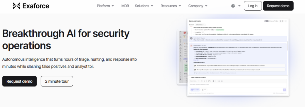Screen dimensions: 305x107
Task: Select the suggested question about usage pattern
Action: point(239,66)
